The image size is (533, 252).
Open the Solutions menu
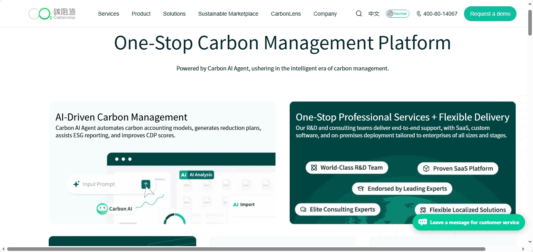coord(174,14)
